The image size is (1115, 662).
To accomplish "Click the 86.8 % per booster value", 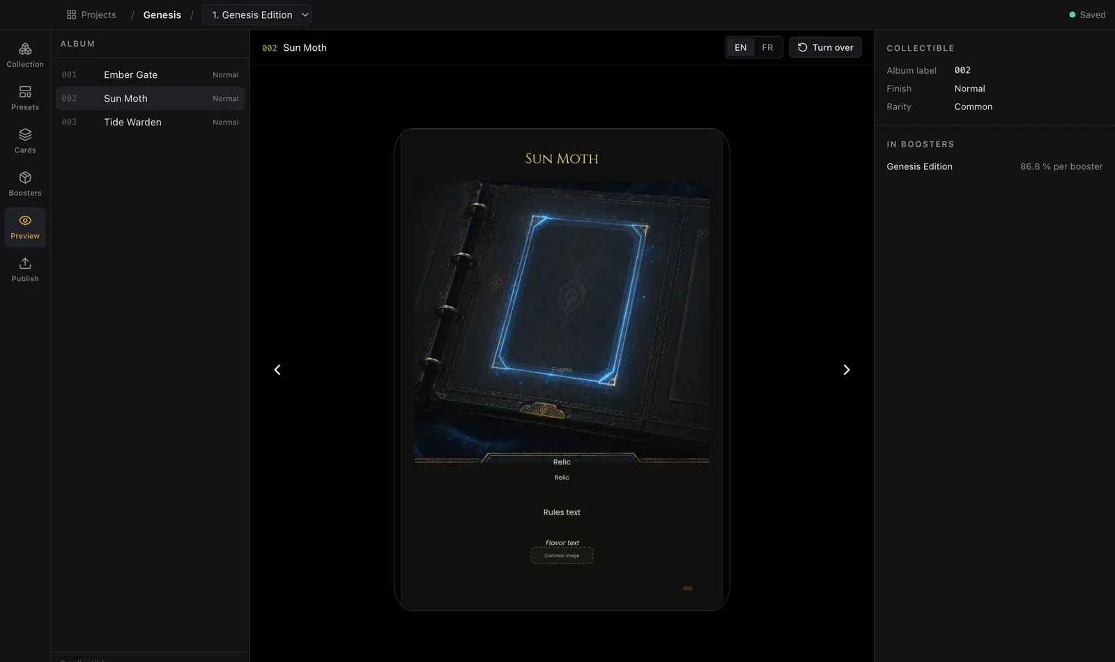I will pyautogui.click(x=1061, y=166).
